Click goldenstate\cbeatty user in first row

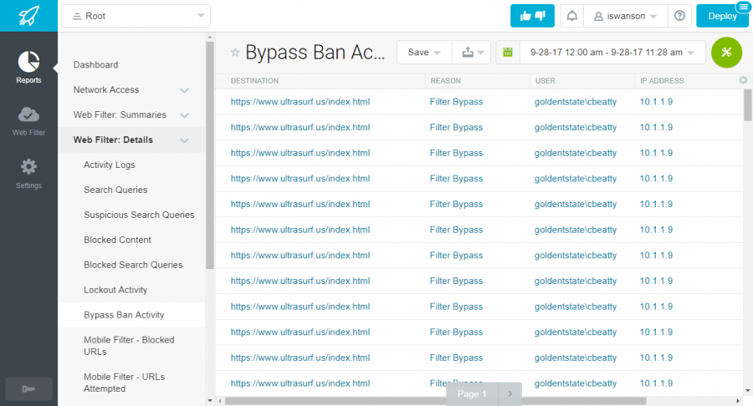576,102
